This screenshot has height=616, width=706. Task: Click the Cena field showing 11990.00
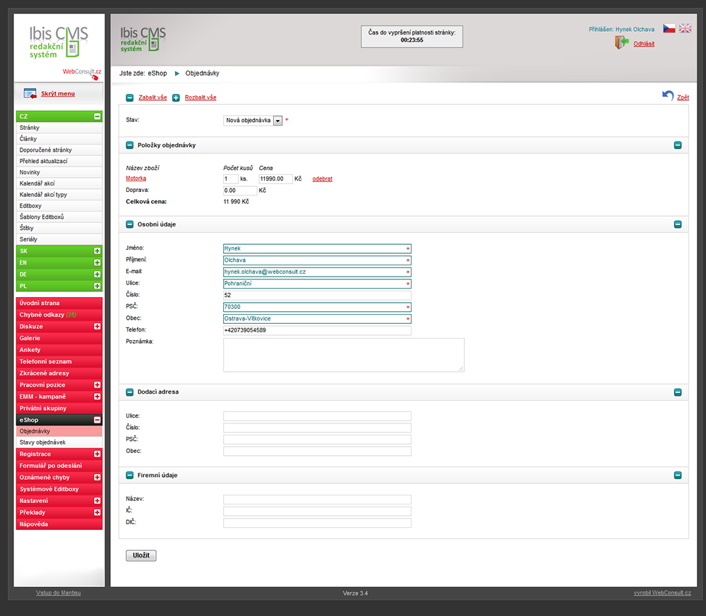pyautogui.click(x=275, y=179)
